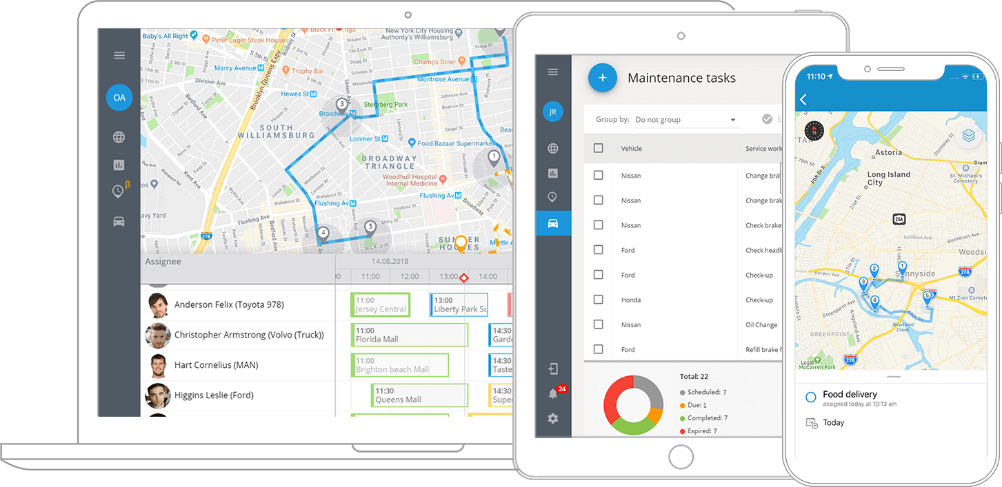Click the red current-time marker on timeline
The image size is (1002, 487).
[463, 278]
